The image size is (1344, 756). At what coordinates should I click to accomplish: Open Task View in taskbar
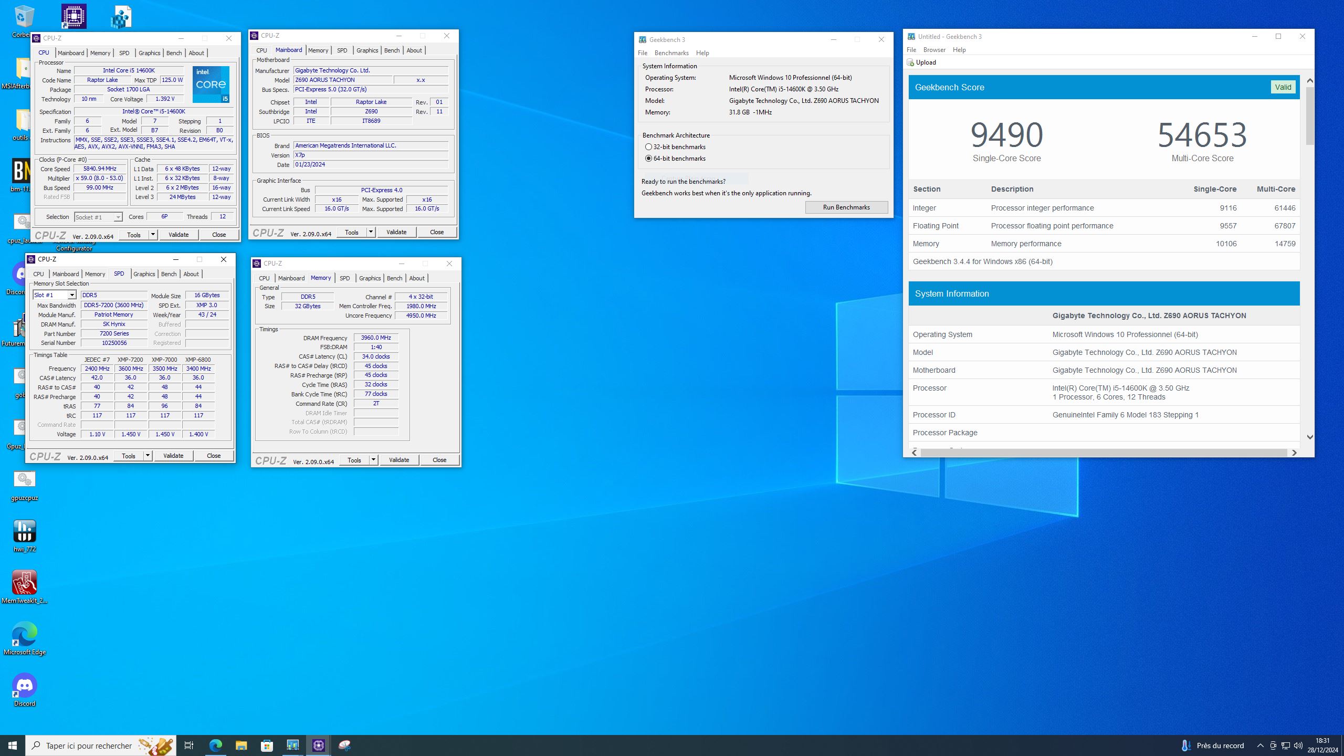[189, 745]
